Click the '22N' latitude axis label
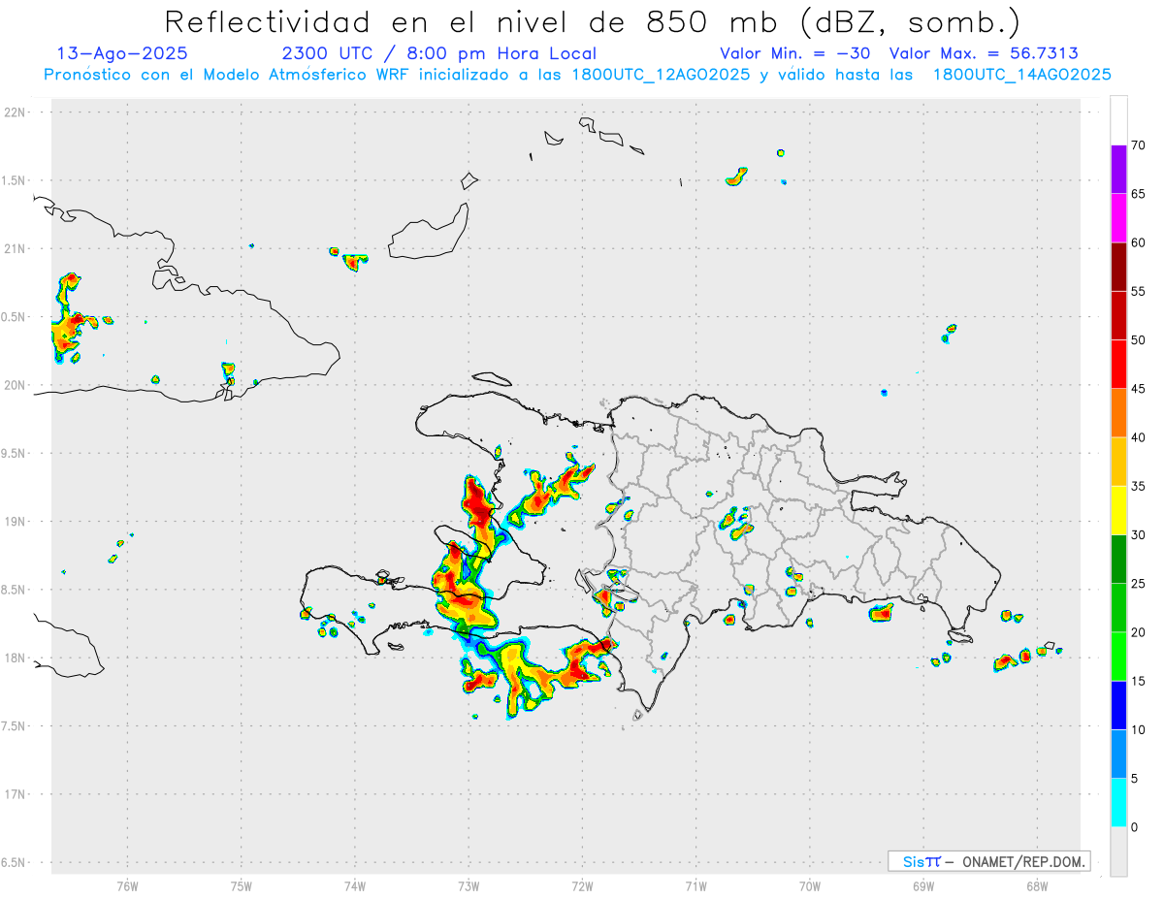The height and width of the screenshot is (899, 1164). tap(16, 112)
